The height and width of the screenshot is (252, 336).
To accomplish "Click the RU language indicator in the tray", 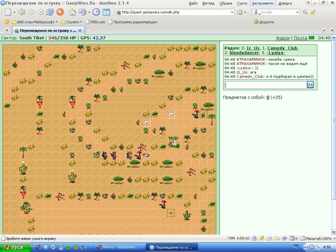I will click(x=296, y=247).
